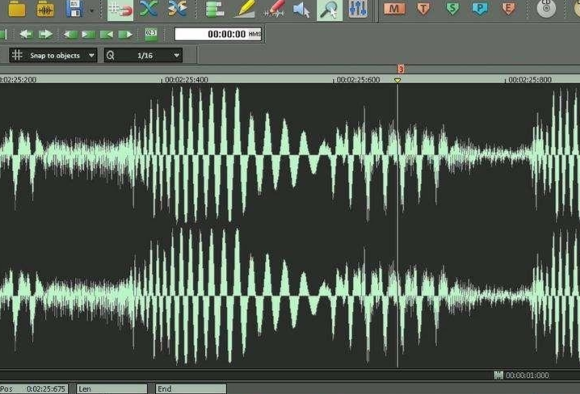Expand the arrow beside the save icon
580x394 pixels.
(x=91, y=10)
